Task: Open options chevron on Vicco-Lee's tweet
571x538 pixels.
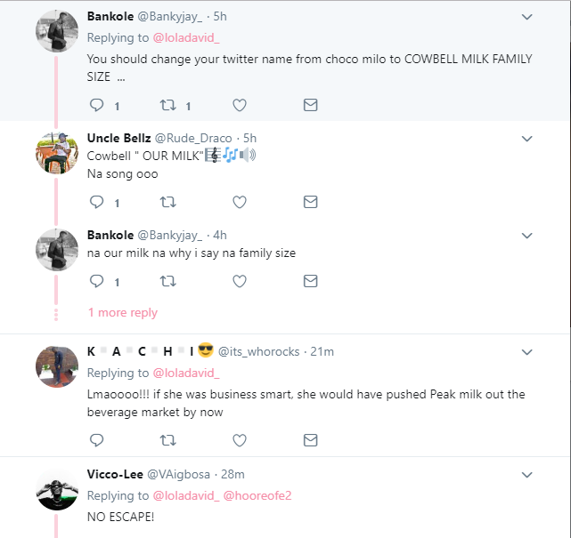Action: pyautogui.click(x=526, y=475)
